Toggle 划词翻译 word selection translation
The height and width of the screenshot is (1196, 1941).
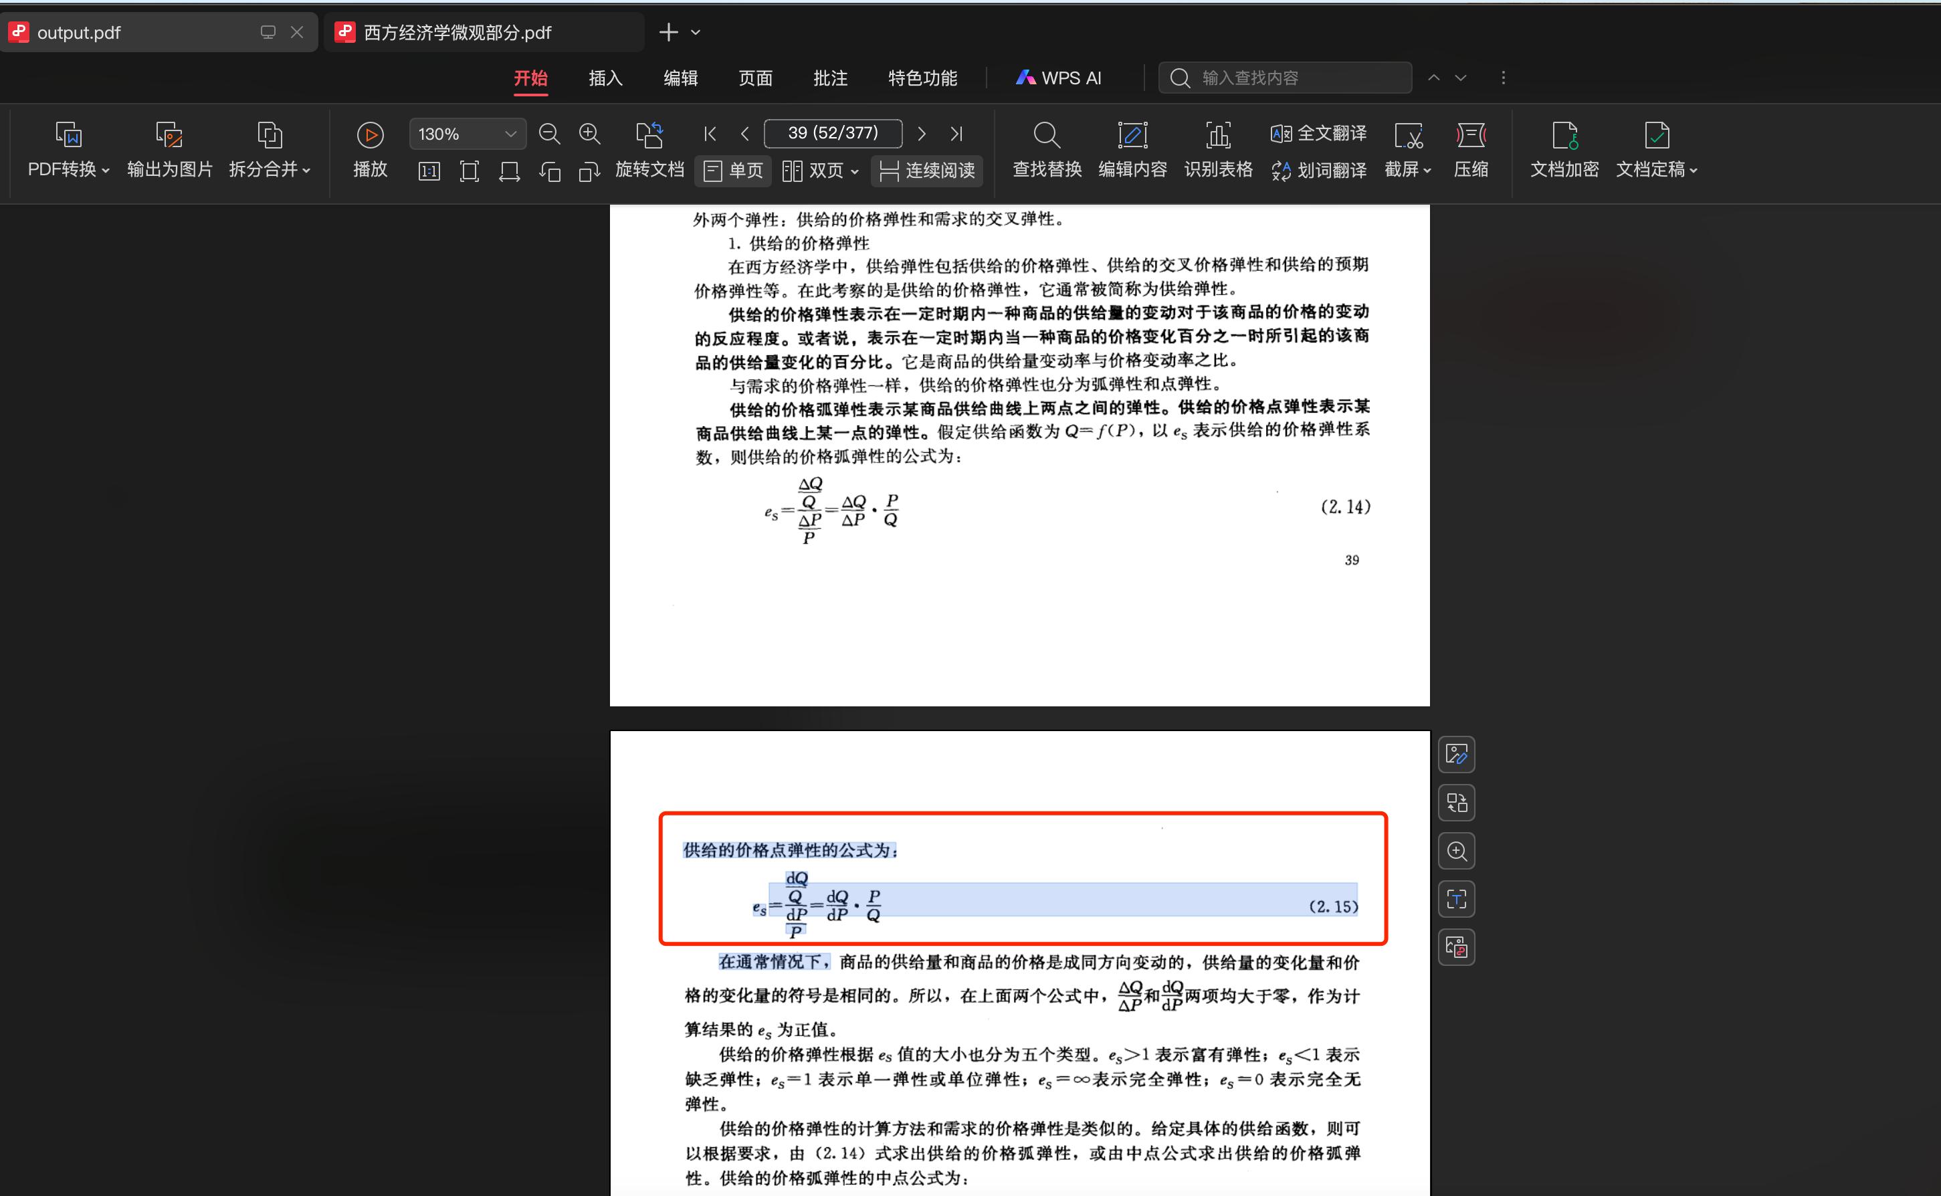coord(1318,170)
